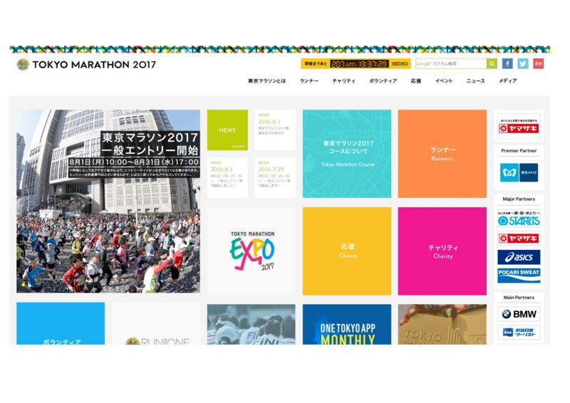Open the チャリティ menu item

tap(343, 80)
